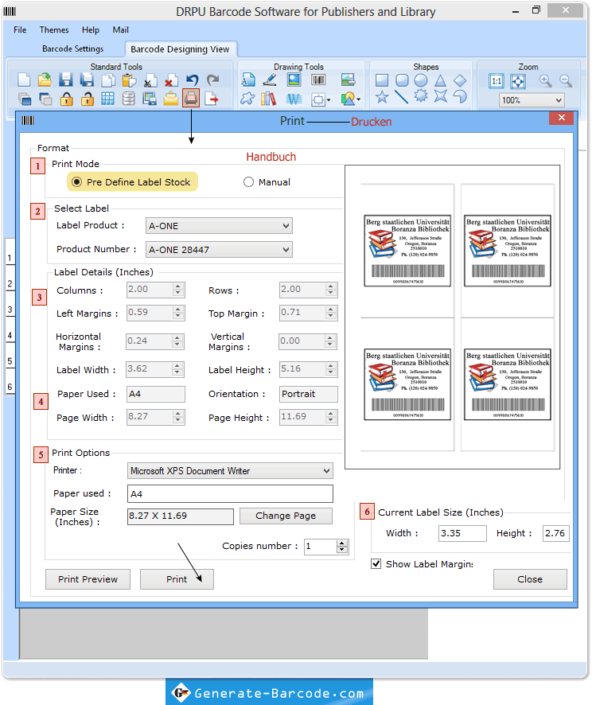The width and height of the screenshot is (592, 705).
Task: Click the Zoom Out magnifier
Action: 566,80
